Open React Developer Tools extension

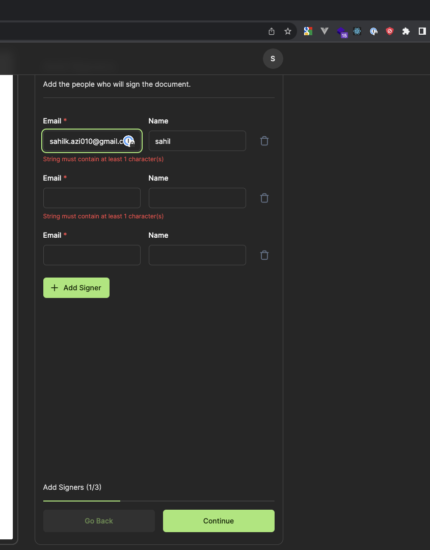(357, 31)
